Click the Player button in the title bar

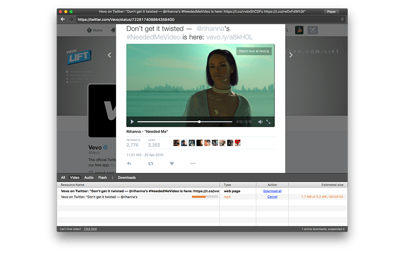[x=332, y=12]
